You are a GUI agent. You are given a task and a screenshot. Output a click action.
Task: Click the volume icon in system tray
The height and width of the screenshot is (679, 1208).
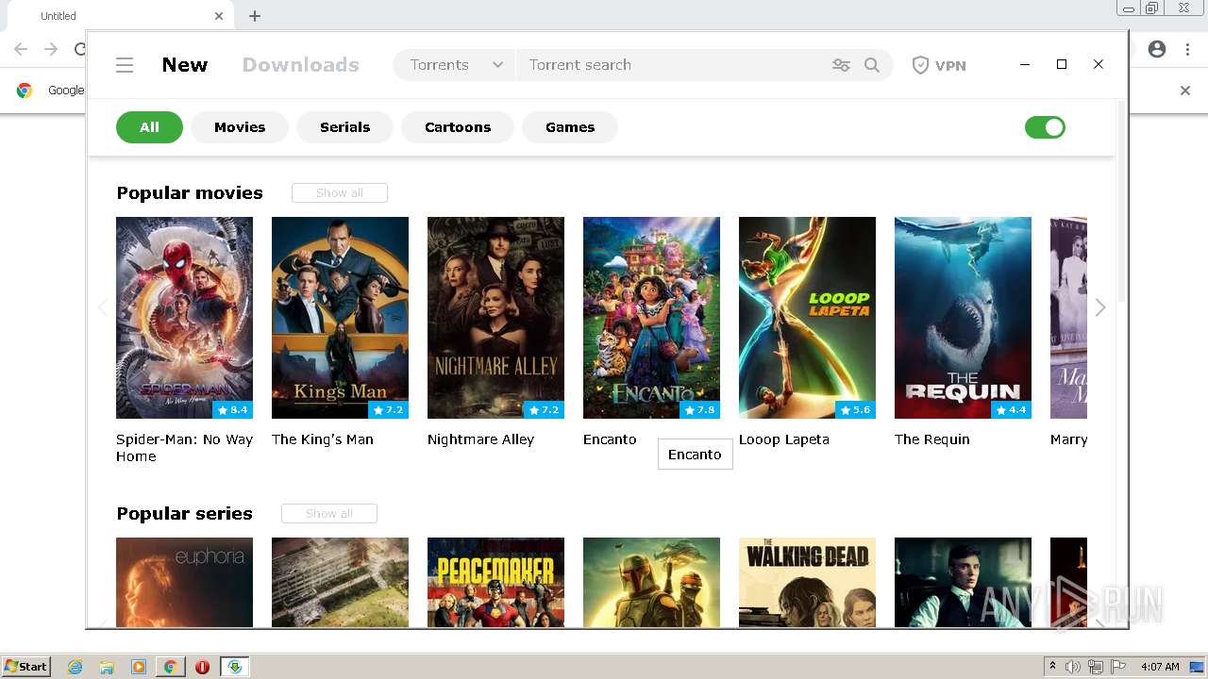tap(1073, 667)
